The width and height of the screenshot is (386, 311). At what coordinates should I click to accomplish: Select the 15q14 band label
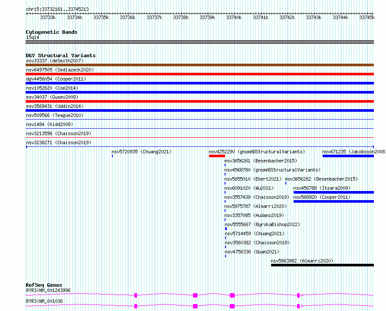point(33,37)
